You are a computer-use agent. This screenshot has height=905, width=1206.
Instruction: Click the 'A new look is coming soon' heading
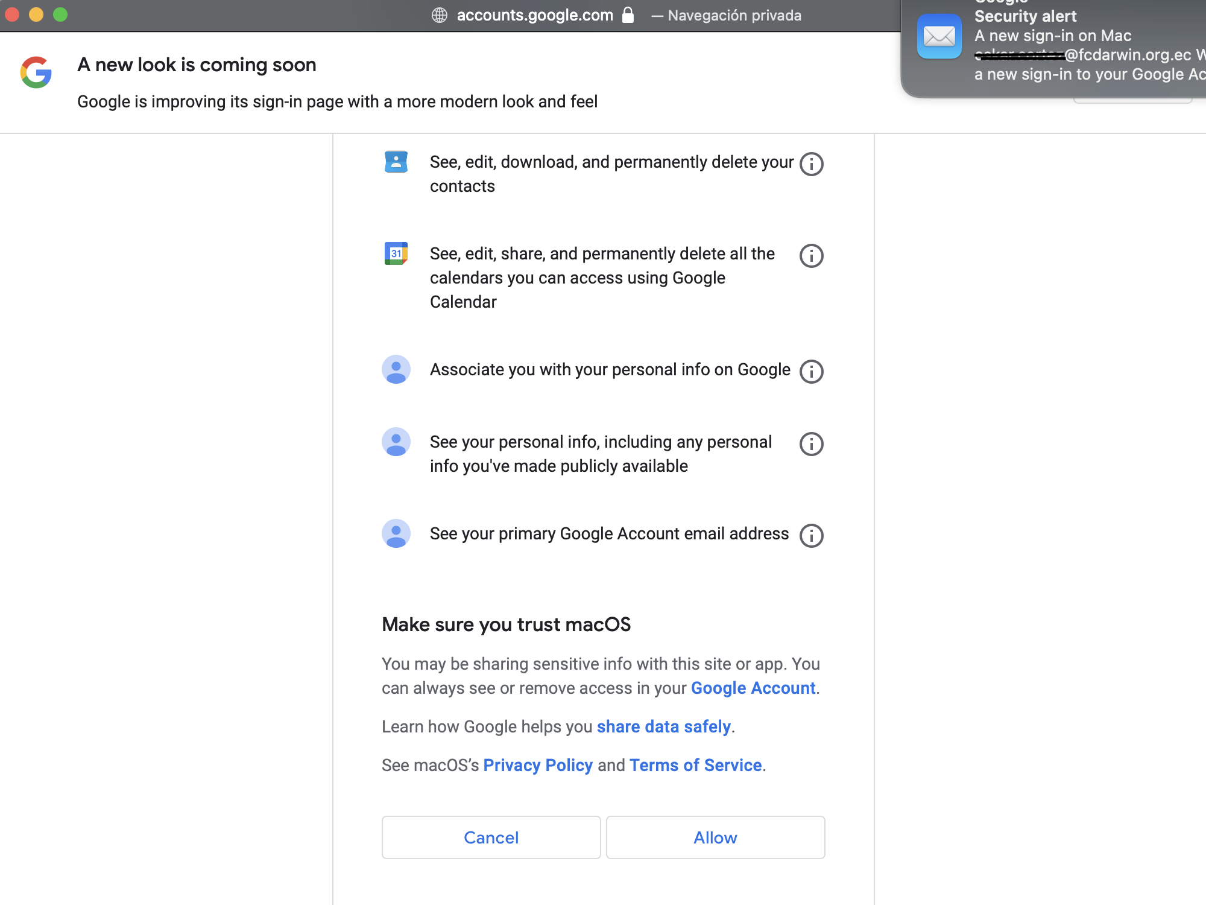point(197,65)
